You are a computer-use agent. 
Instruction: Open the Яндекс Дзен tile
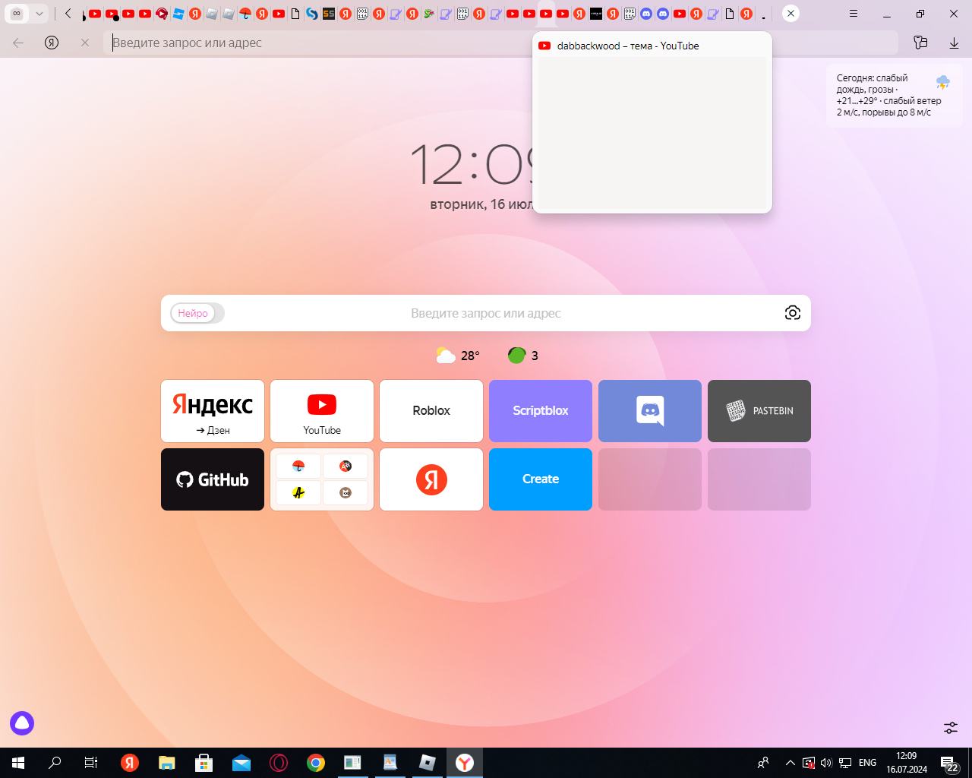coord(213,411)
